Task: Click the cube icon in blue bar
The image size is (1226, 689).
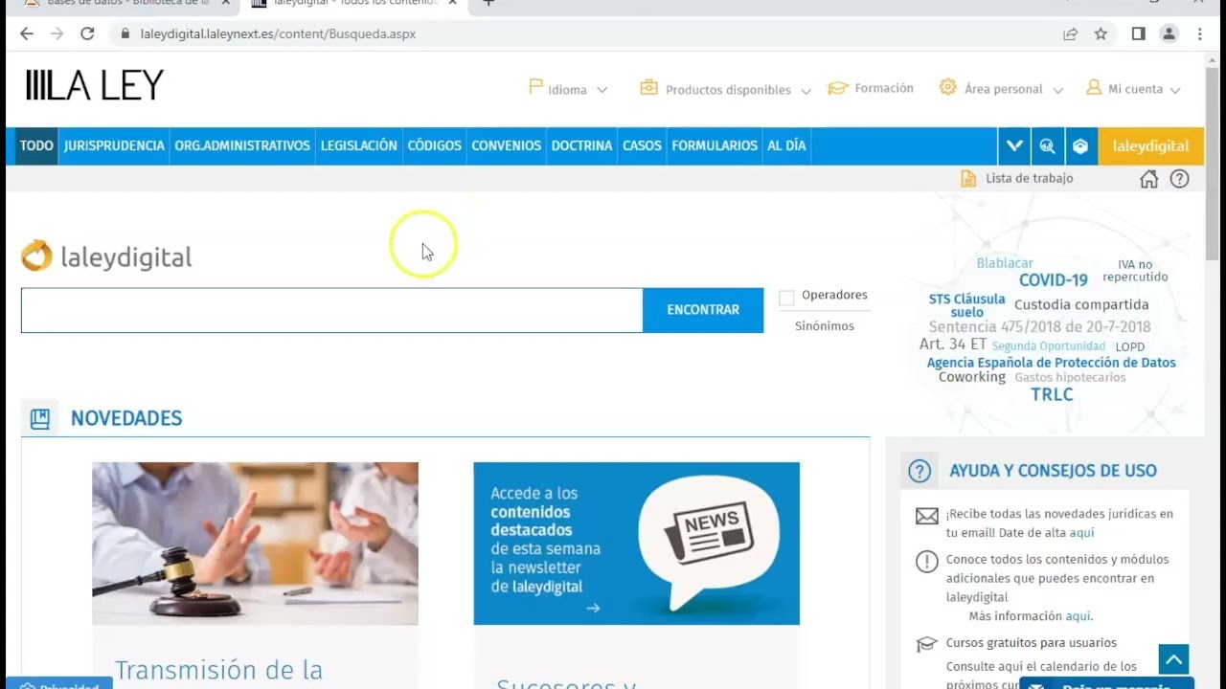Action: coord(1080,146)
